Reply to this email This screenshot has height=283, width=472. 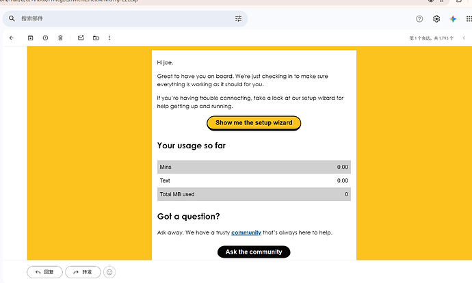(x=44, y=272)
